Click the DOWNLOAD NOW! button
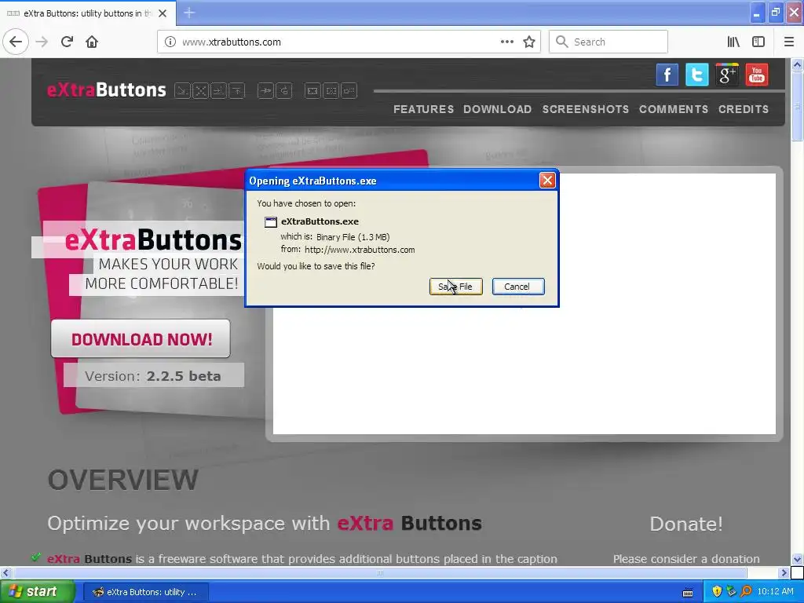 (x=141, y=338)
